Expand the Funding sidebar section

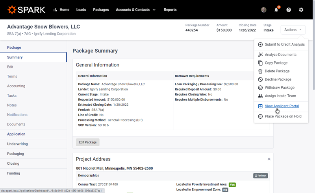coord(33,173)
